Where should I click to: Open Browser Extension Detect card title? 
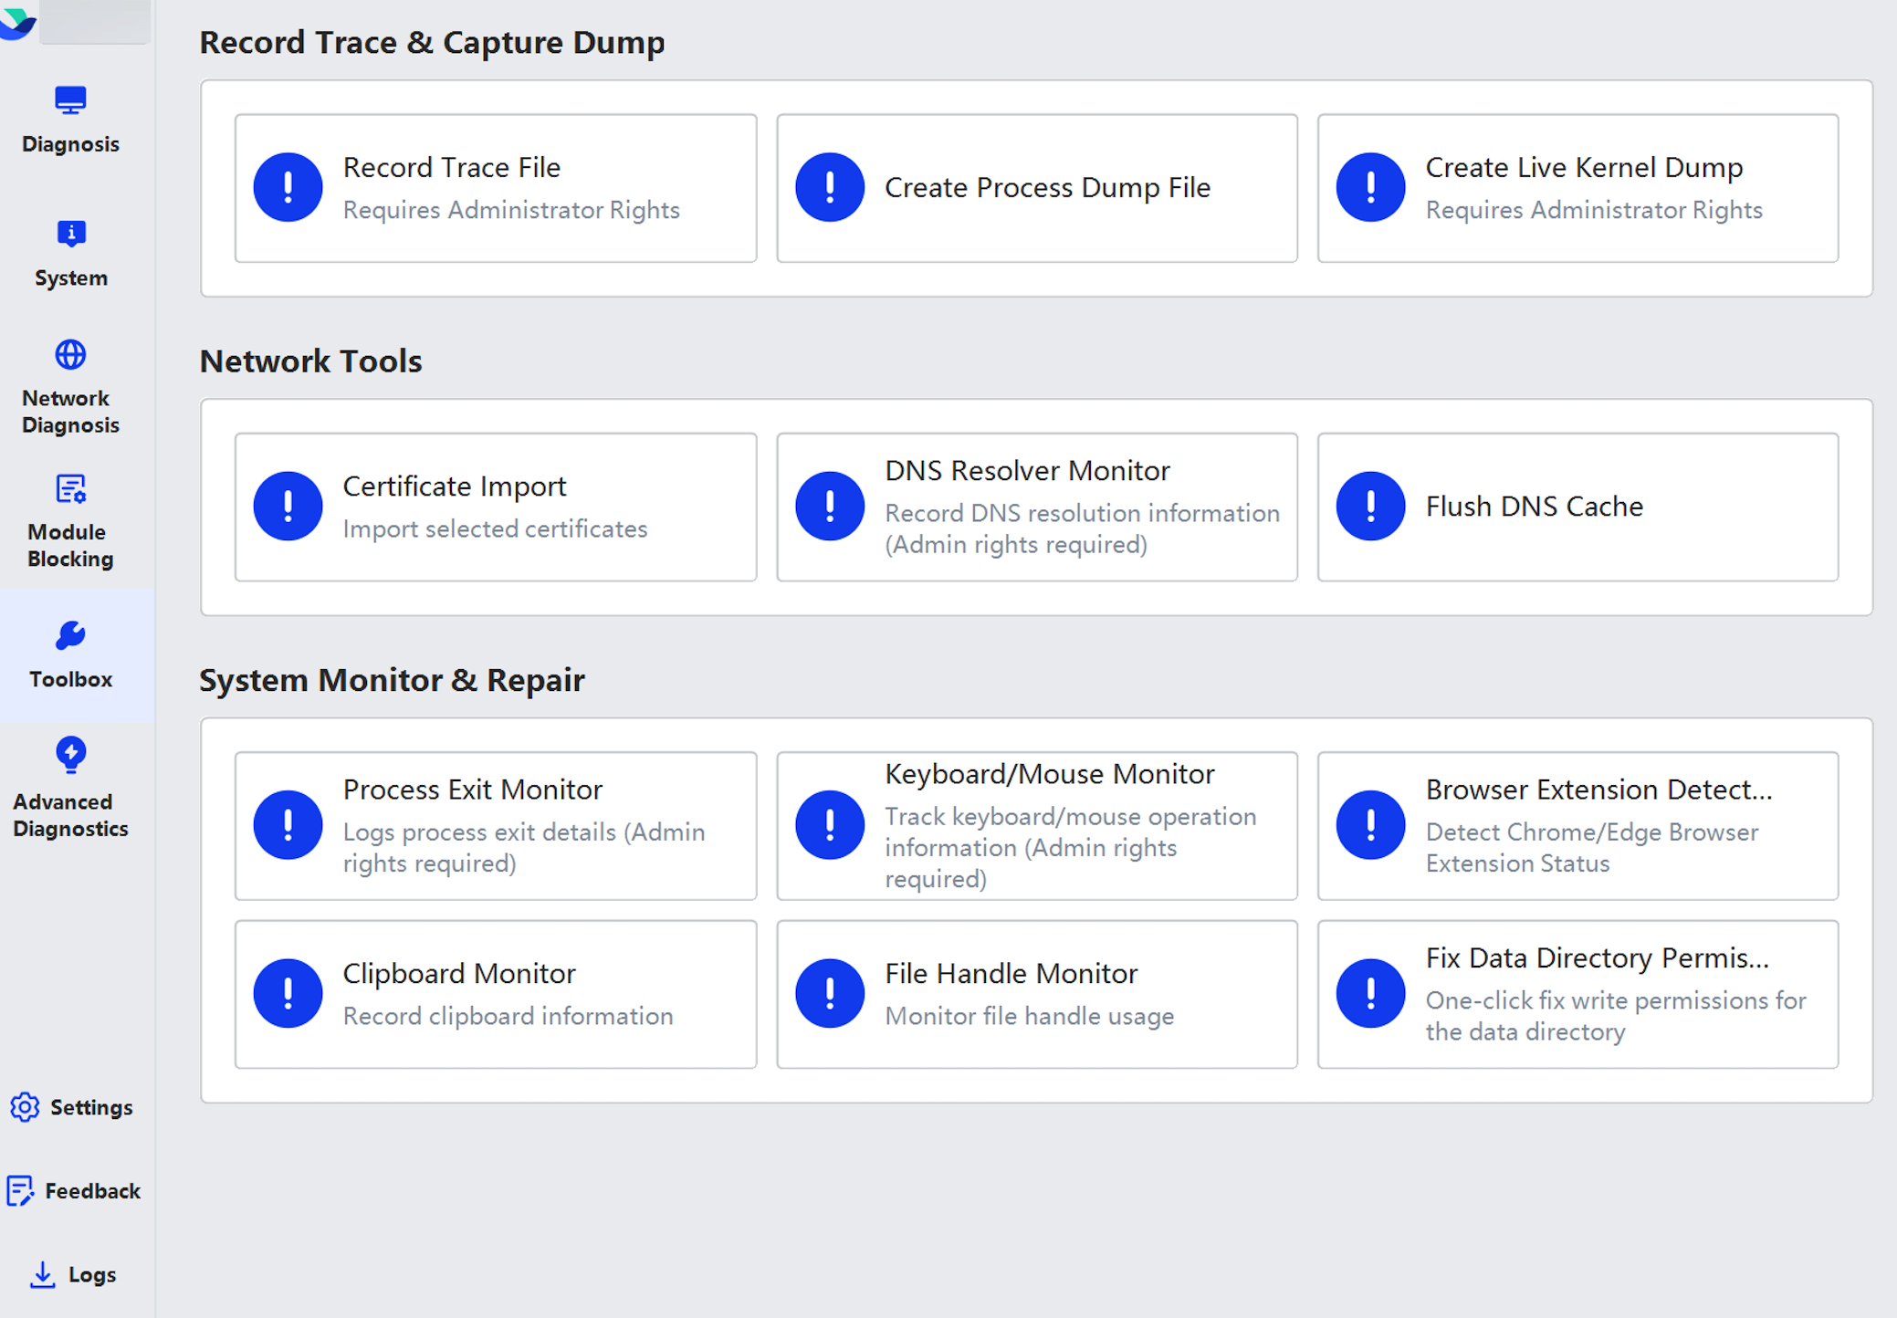[1598, 789]
